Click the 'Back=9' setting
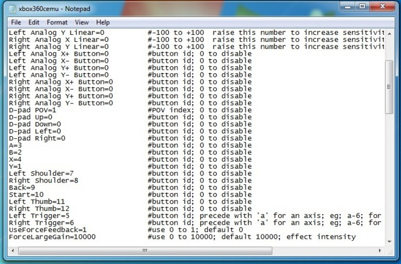Image resolution: width=401 pixels, height=264 pixels. (x=22, y=188)
